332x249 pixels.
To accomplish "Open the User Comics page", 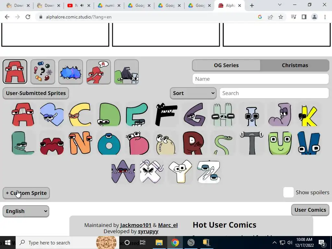I will [x=310, y=210].
